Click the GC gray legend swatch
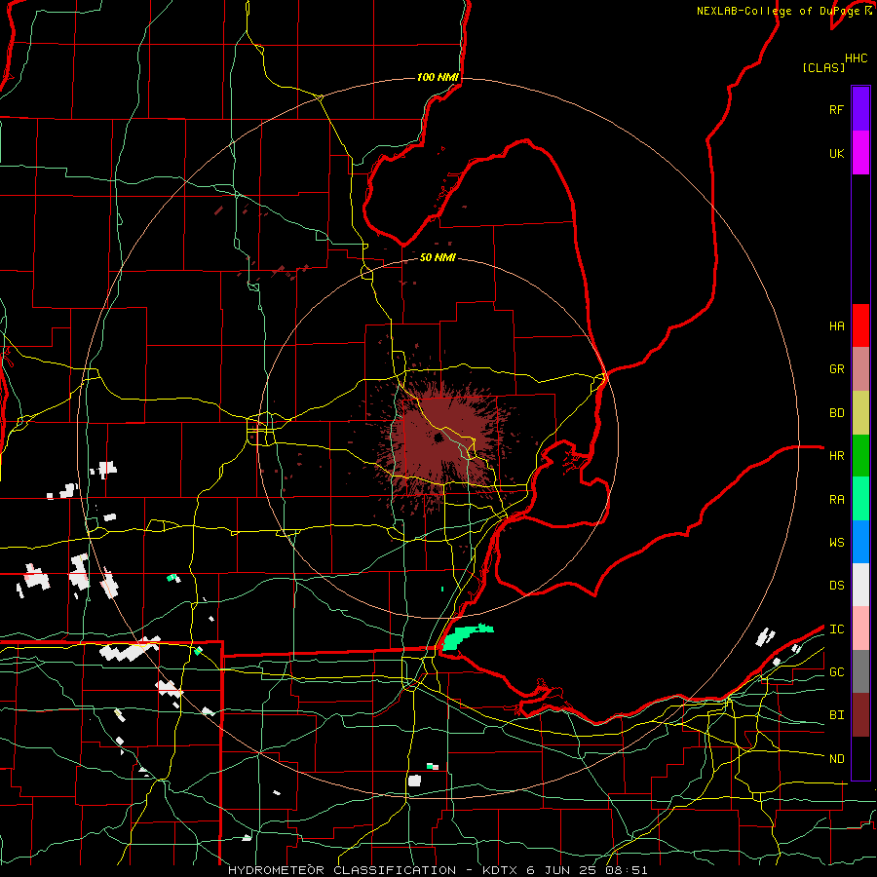 860,671
